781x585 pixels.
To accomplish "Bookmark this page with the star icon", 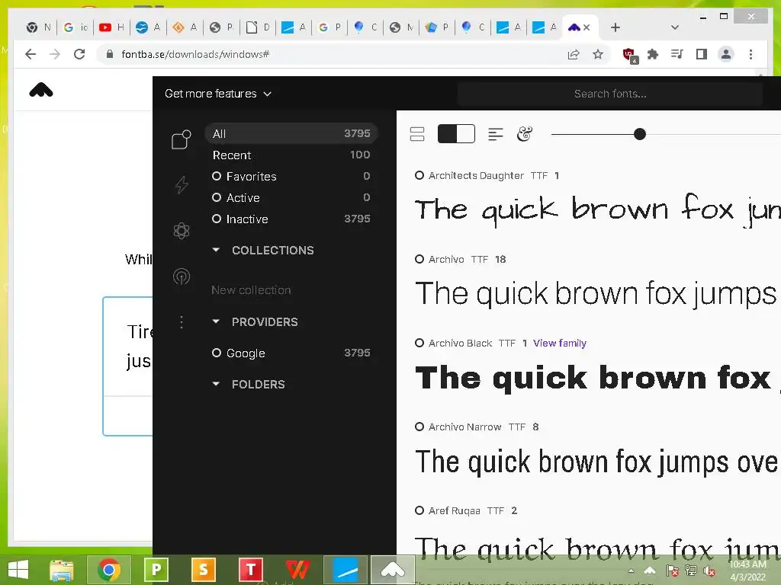I will coord(598,54).
